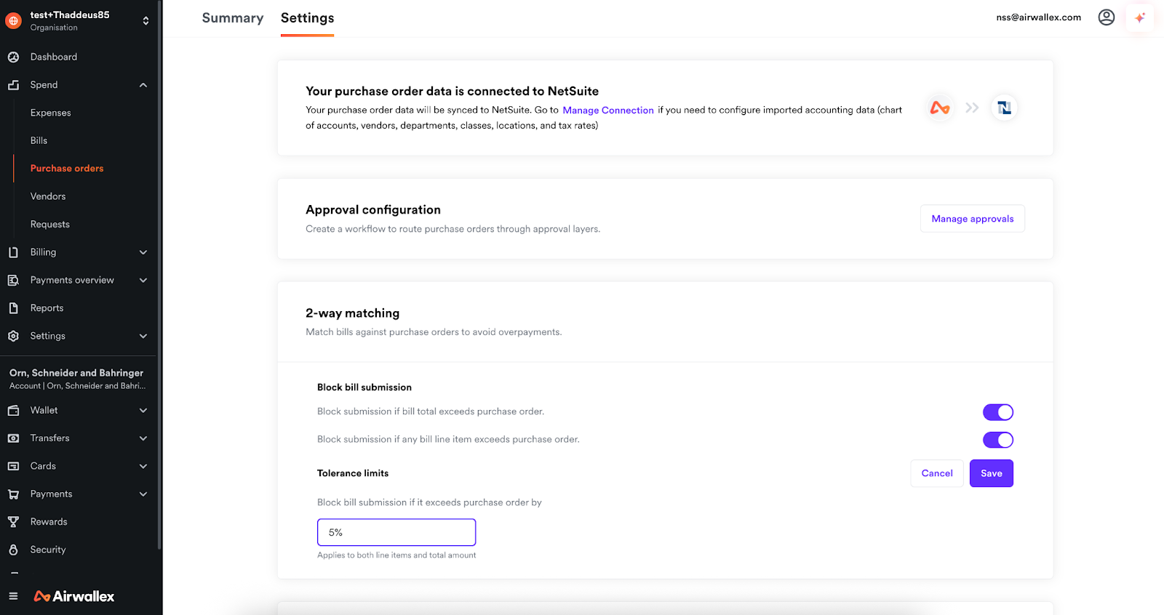Image resolution: width=1164 pixels, height=615 pixels.
Task: Click the NetSuite logo icon
Action: click(1004, 108)
